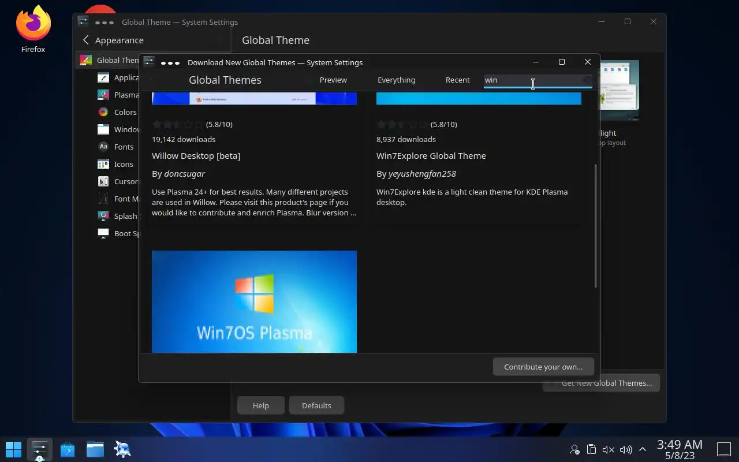Click the Win7Explore preview image strip

(479, 98)
